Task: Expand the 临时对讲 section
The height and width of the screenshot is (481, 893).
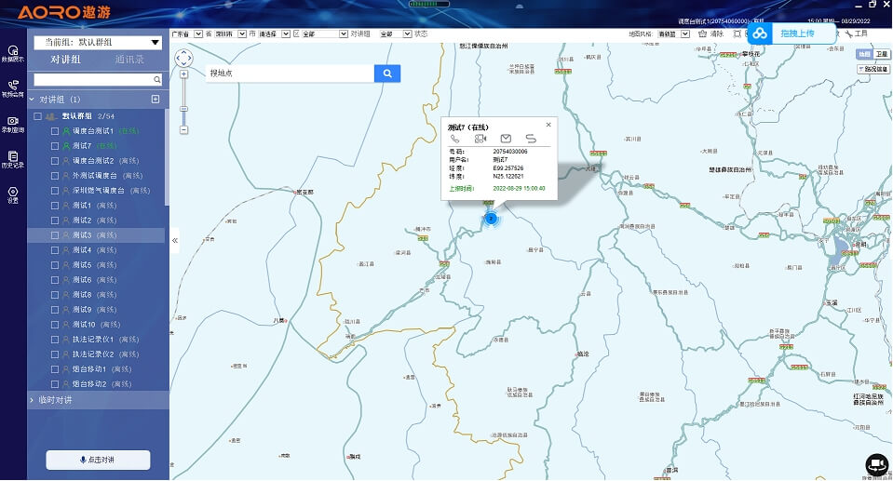Action: point(32,400)
